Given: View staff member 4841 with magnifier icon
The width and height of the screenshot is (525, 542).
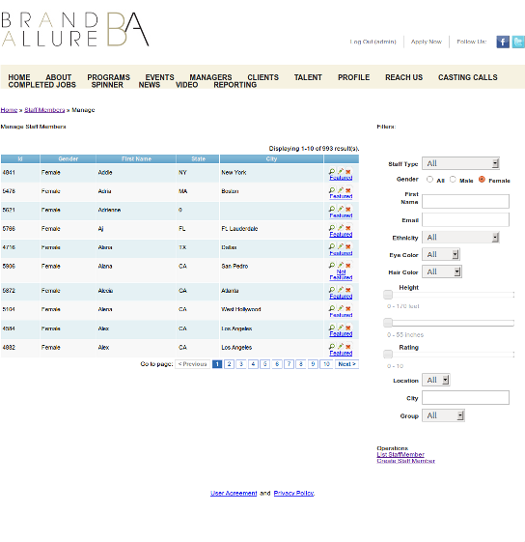Looking at the screenshot, I should click(x=332, y=171).
